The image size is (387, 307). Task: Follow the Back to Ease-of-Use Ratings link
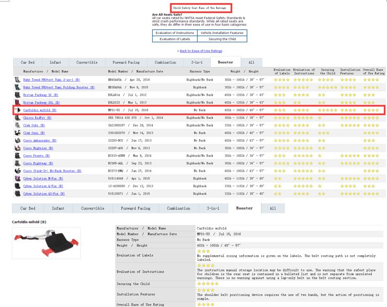(x=201, y=51)
